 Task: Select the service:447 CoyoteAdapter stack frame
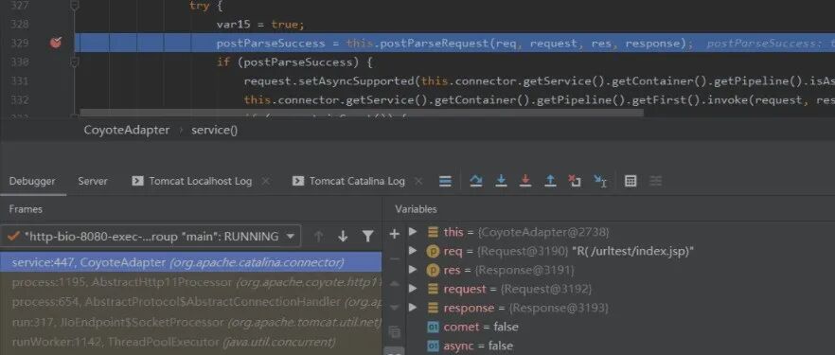coord(190,262)
